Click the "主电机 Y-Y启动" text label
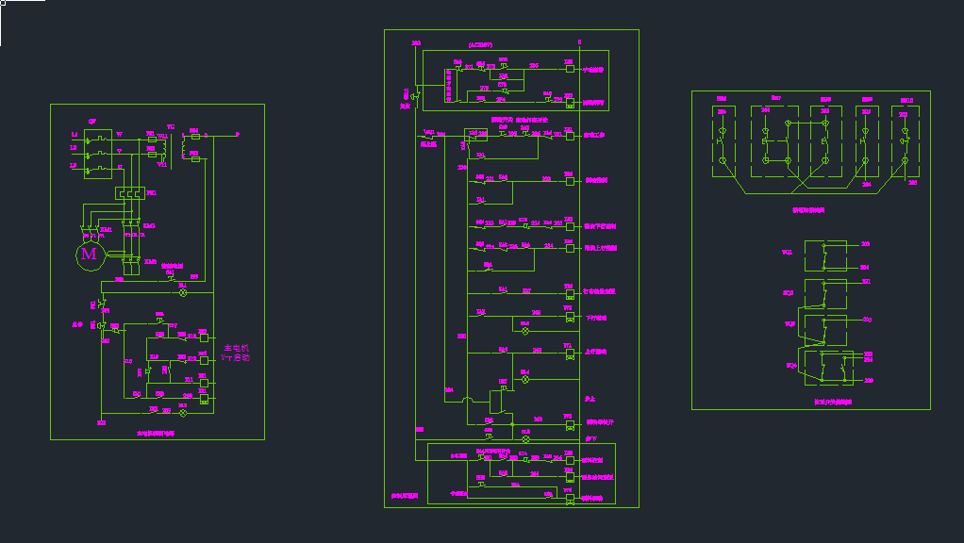Viewport: 964px width, 543px height. click(x=236, y=353)
